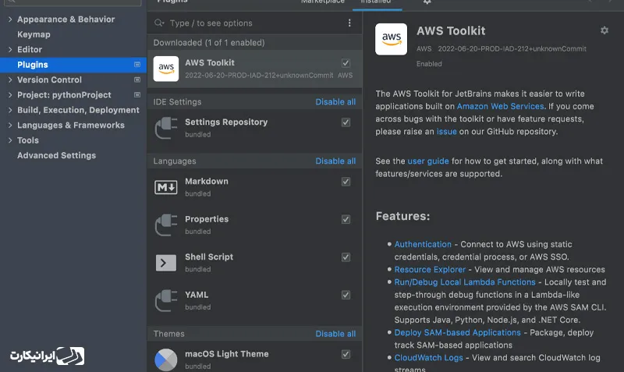
Task: Open Run/Debug Local Lambda Functions link
Action: [x=465, y=282]
